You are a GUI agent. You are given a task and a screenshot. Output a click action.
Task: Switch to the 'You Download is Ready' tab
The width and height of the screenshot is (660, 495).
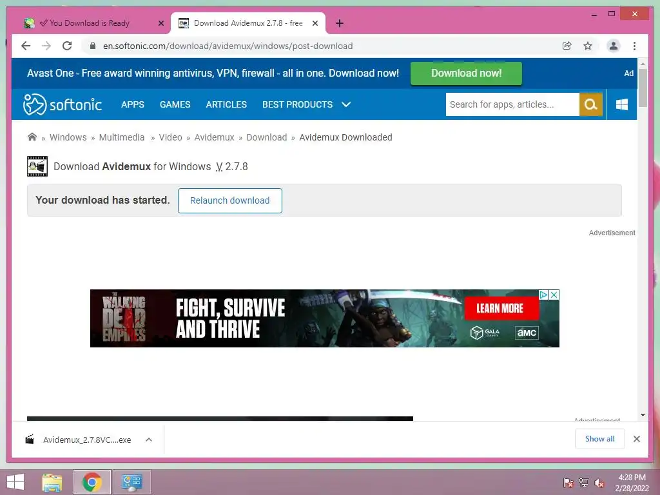pyautogui.click(x=89, y=23)
